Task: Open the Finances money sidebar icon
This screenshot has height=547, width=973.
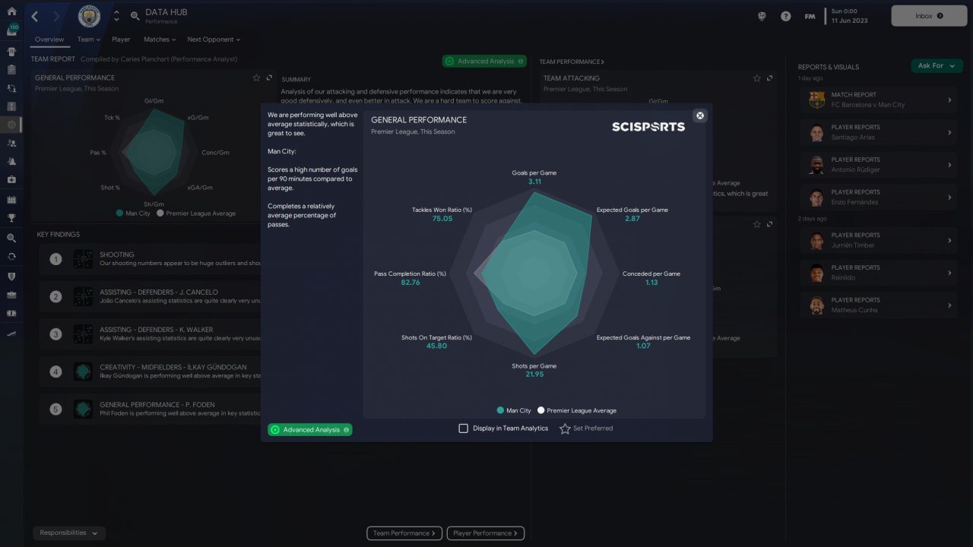Action: tap(11, 312)
